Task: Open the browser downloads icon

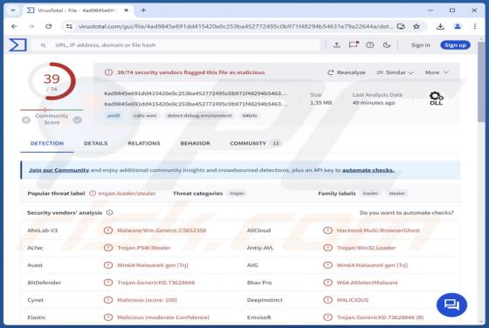Action: [x=440, y=26]
